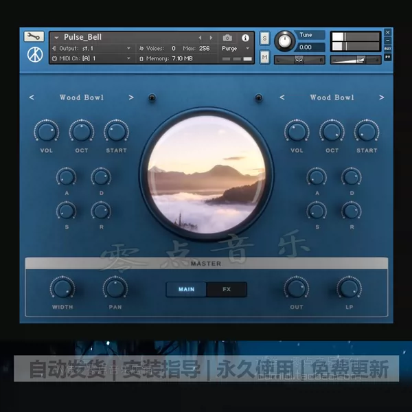Click the left layer D decay knob
The height and width of the screenshot is (412, 412).
click(101, 177)
